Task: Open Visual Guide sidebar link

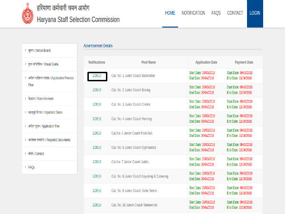Action: click(43, 64)
